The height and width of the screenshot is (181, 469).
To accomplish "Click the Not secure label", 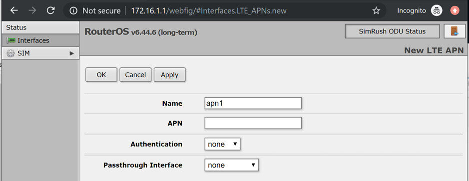I will tap(101, 11).
